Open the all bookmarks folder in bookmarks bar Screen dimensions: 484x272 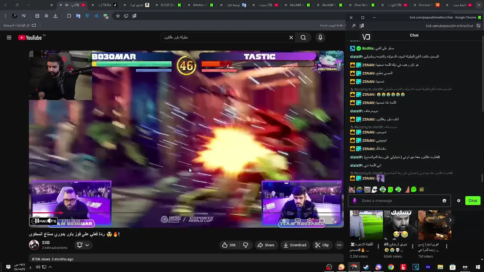coord(20,25)
